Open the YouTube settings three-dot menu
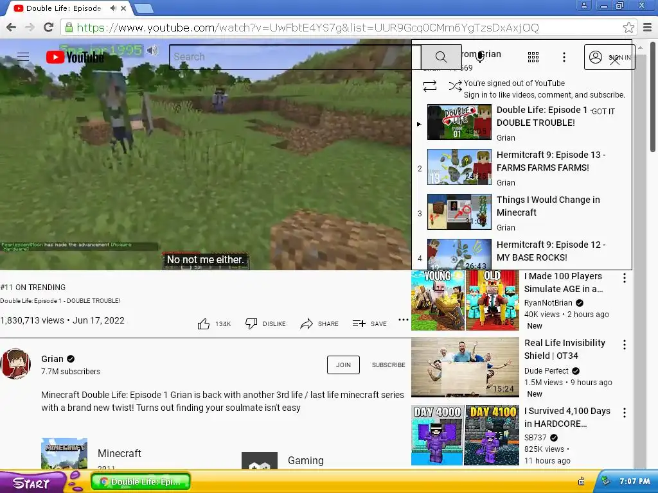 [564, 57]
